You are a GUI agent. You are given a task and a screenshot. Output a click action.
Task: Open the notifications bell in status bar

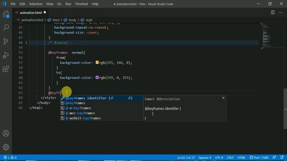[x=282, y=157]
